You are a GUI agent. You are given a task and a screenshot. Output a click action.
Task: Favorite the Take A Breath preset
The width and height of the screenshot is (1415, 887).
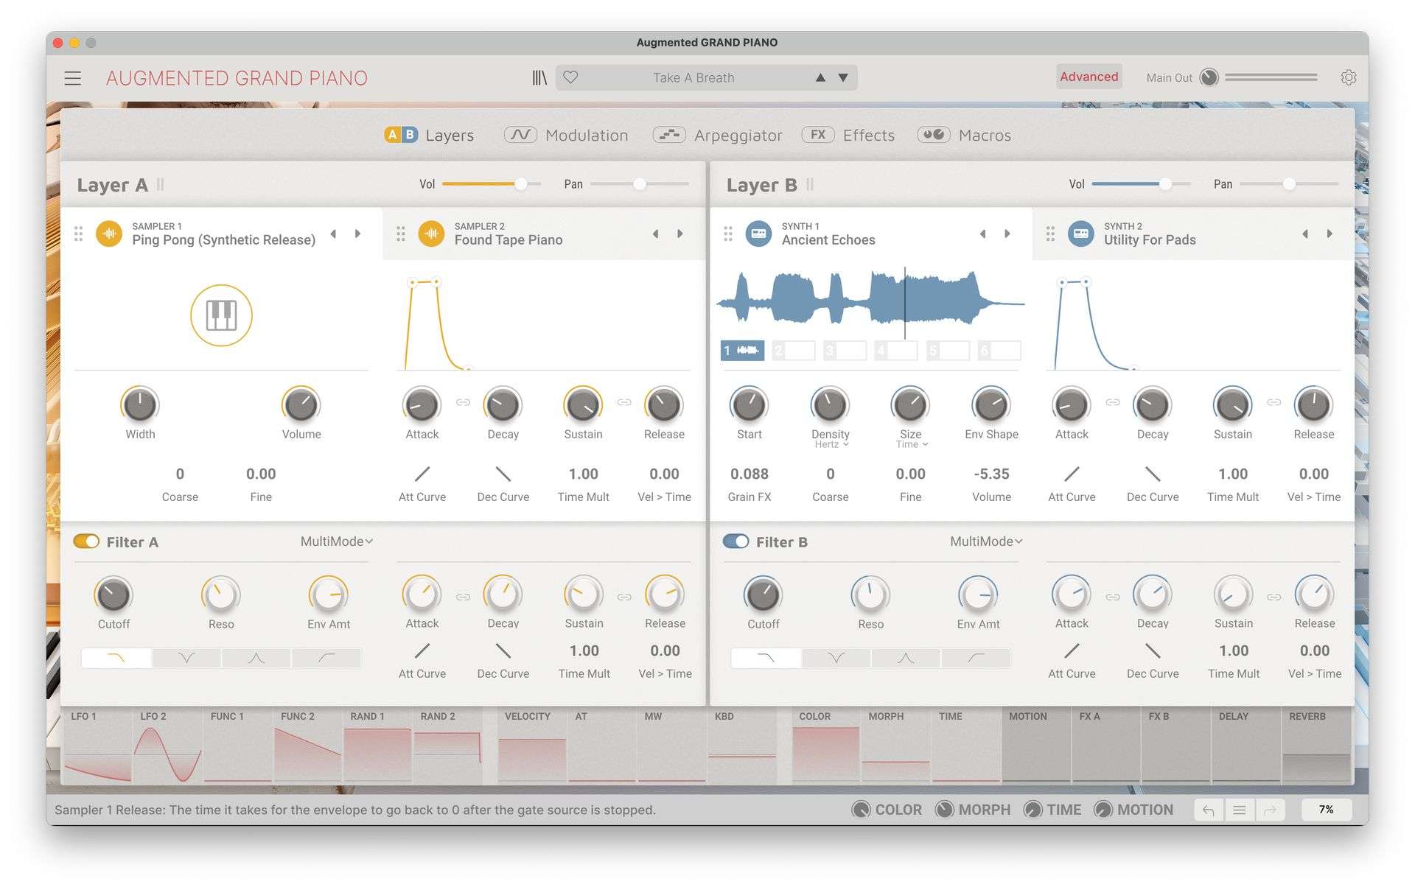click(570, 77)
